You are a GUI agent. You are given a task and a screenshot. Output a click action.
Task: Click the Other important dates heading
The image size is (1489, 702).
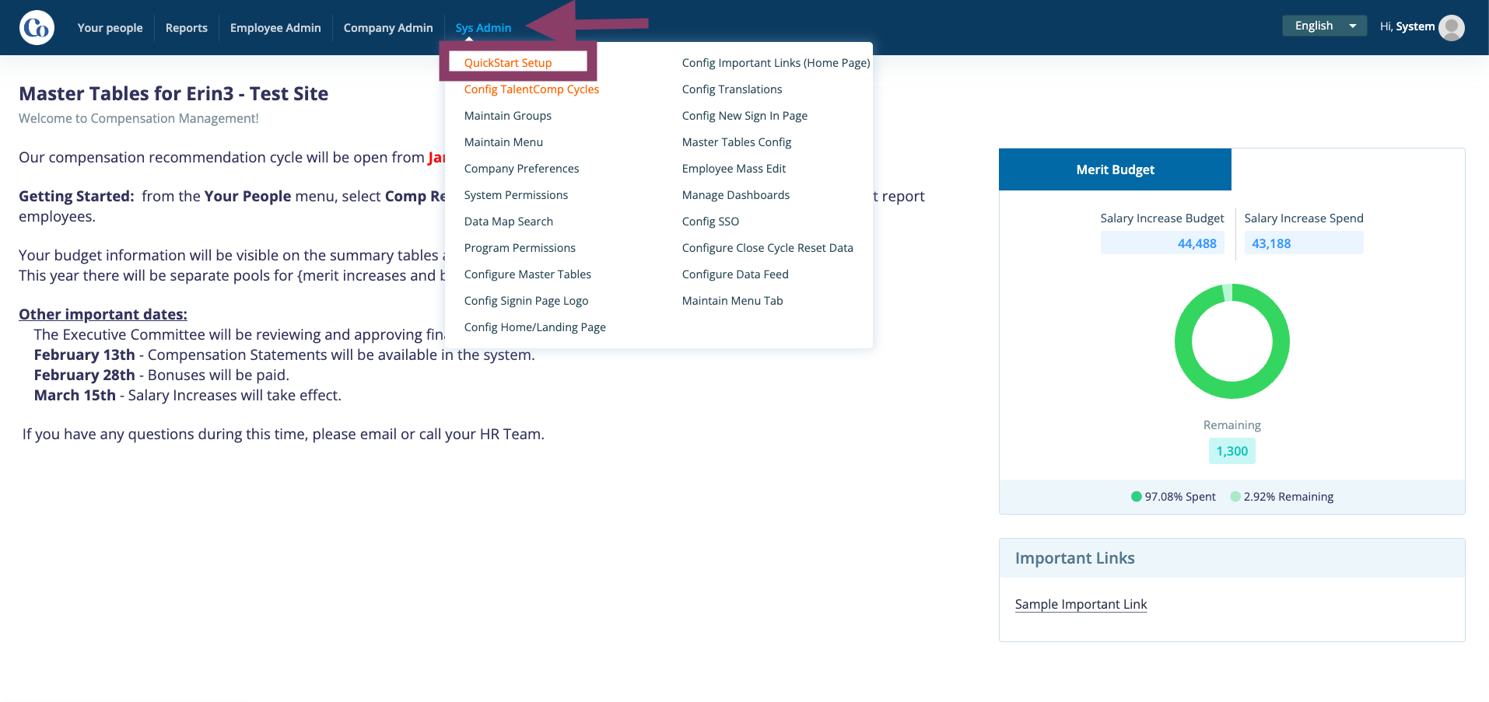pos(103,314)
